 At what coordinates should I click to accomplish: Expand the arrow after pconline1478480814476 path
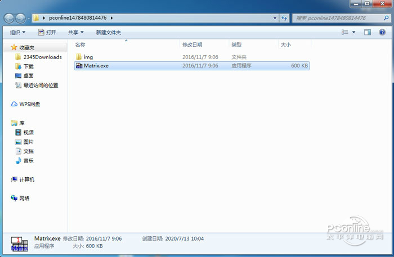111,18
